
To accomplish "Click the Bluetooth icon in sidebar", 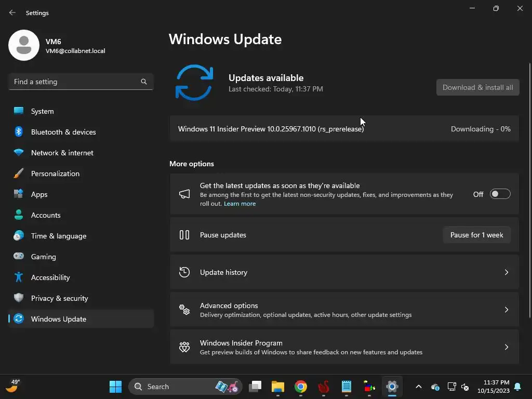I will pyautogui.click(x=19, y=131).
